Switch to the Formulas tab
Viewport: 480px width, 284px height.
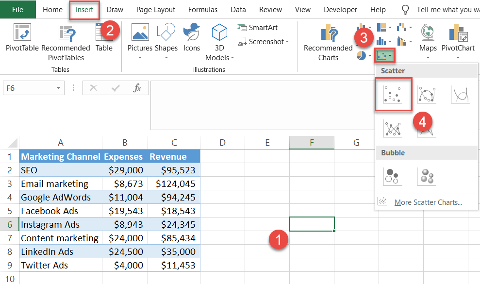[202, 9]
